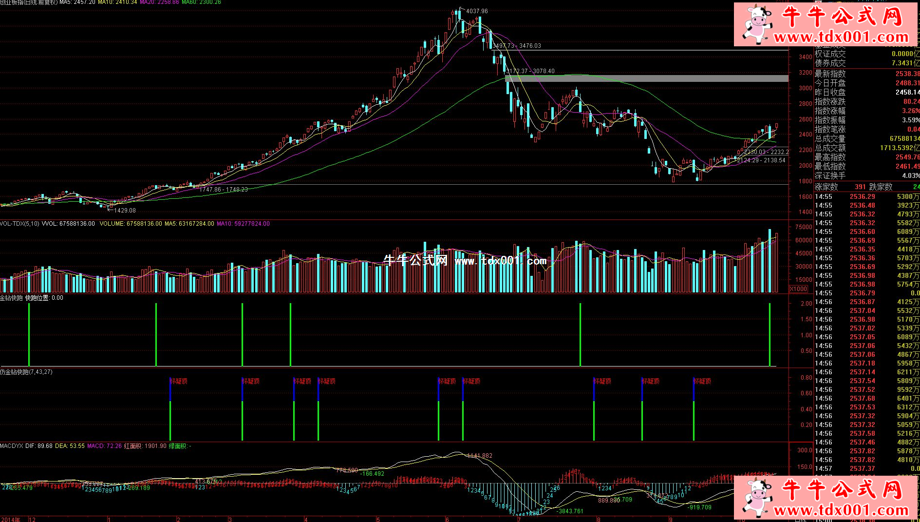Click the 涨家数 advancers count
920x522 pixels.
(x=860, y=187)
